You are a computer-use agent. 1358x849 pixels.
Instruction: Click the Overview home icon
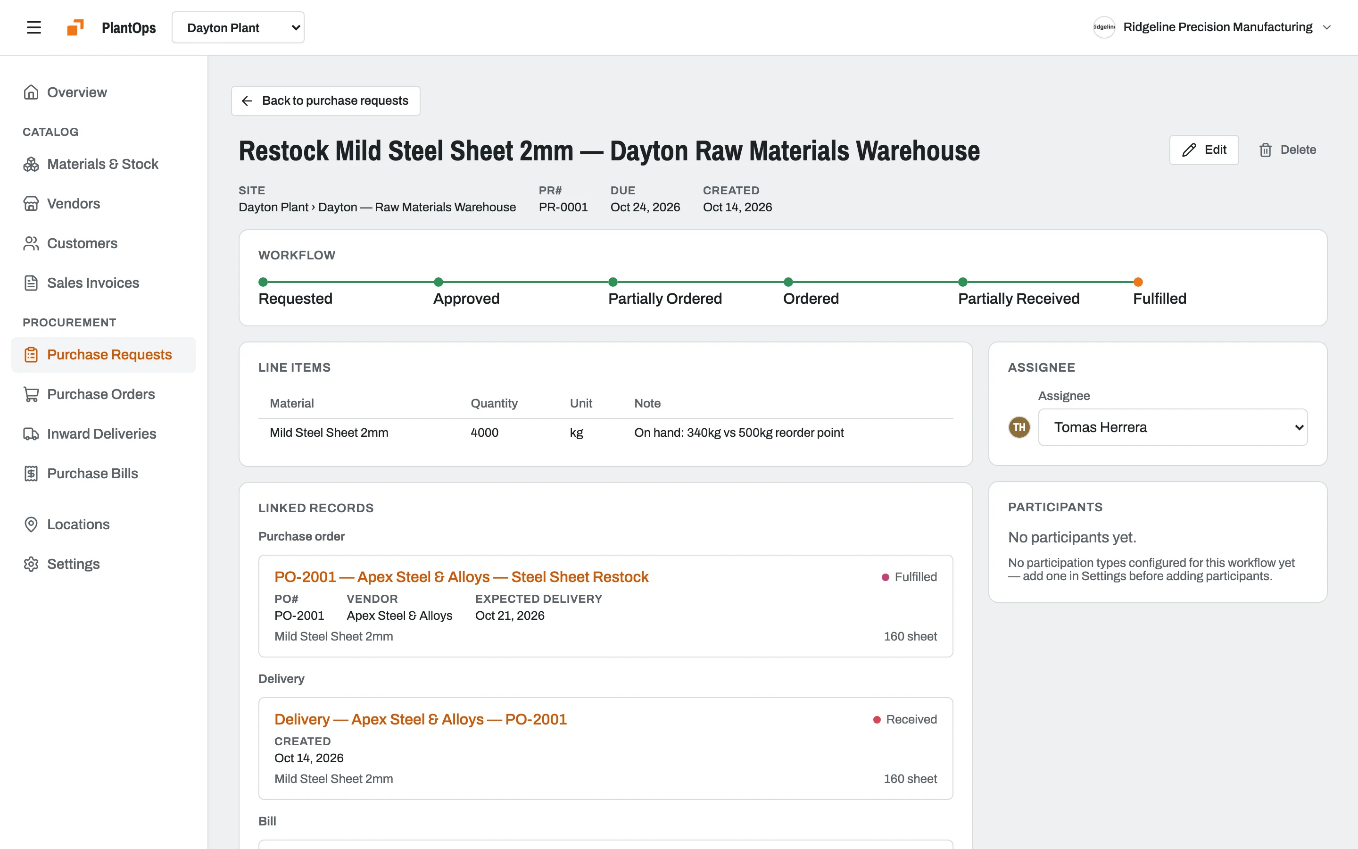tap(31, 92)
